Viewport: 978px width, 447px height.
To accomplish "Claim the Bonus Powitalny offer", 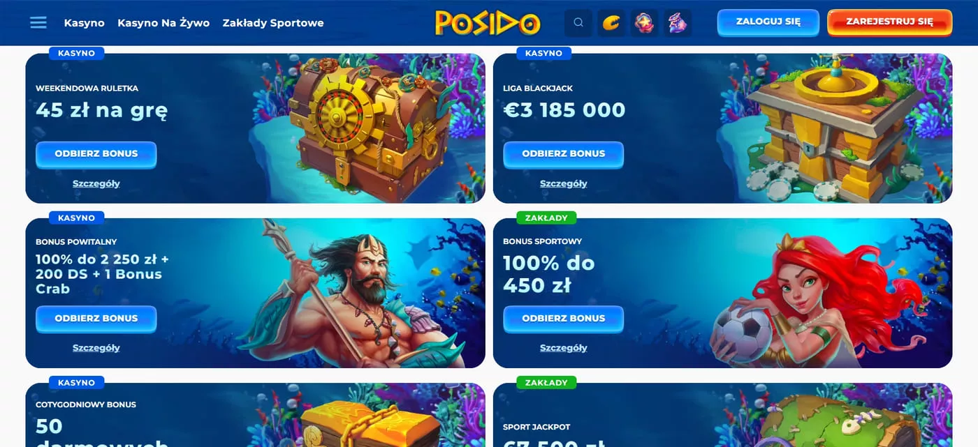I will click(96, 319).
